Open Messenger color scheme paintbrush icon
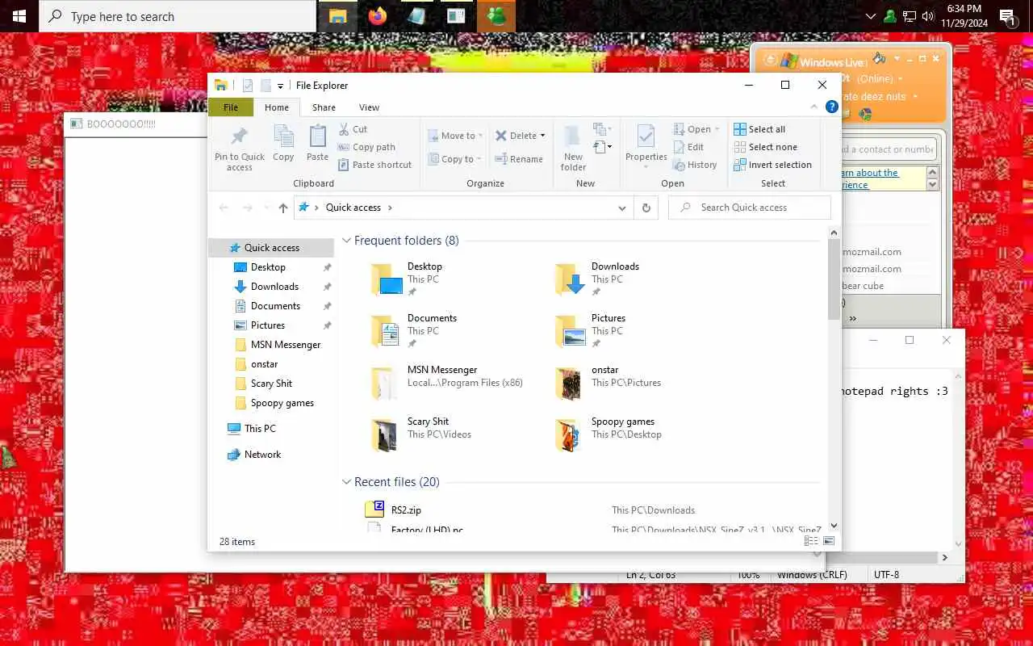The height and width of the screenshot is (646, 1033). (x=880, y=58)
